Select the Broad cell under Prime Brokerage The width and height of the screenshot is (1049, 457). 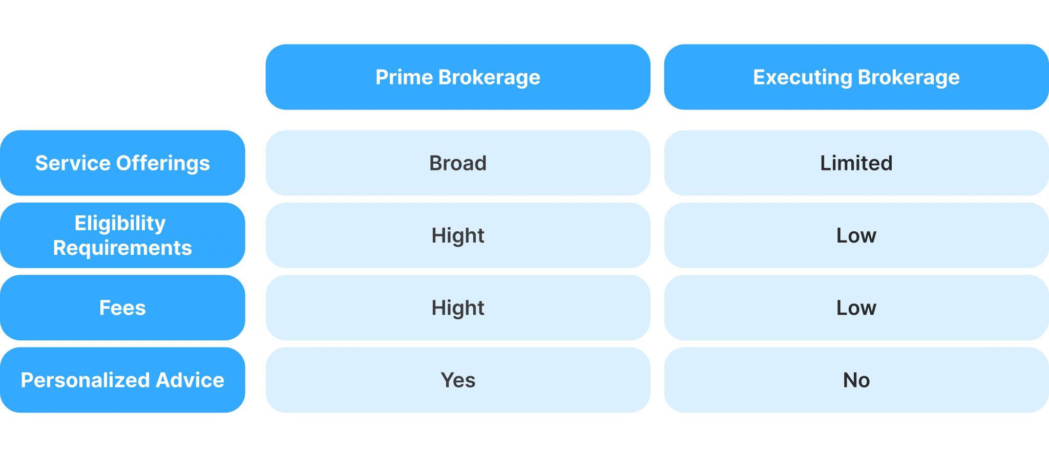tap(458, 163)
